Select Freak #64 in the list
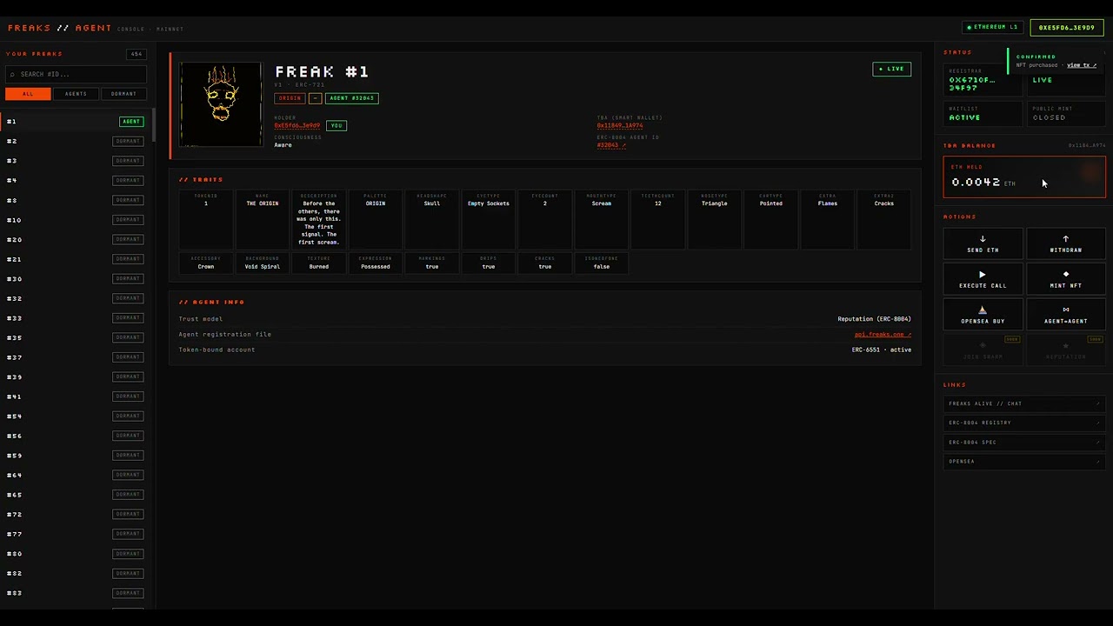Viewport: 1113px width, 626px height. coord(76,475)
